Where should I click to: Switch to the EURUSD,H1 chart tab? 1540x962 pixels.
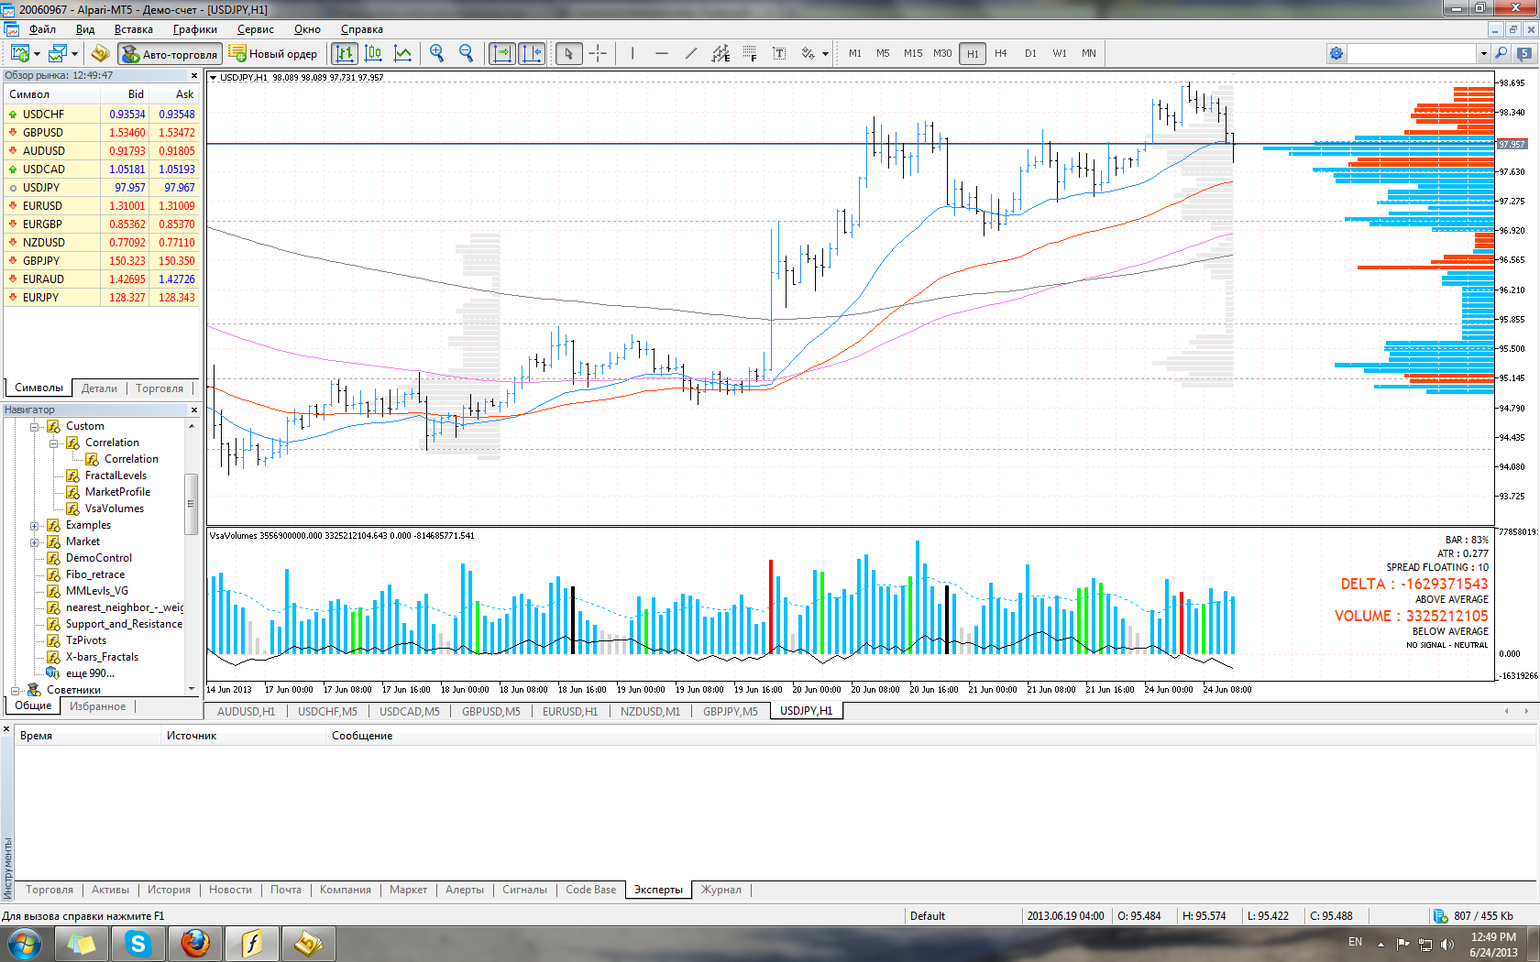pos(569,711)
